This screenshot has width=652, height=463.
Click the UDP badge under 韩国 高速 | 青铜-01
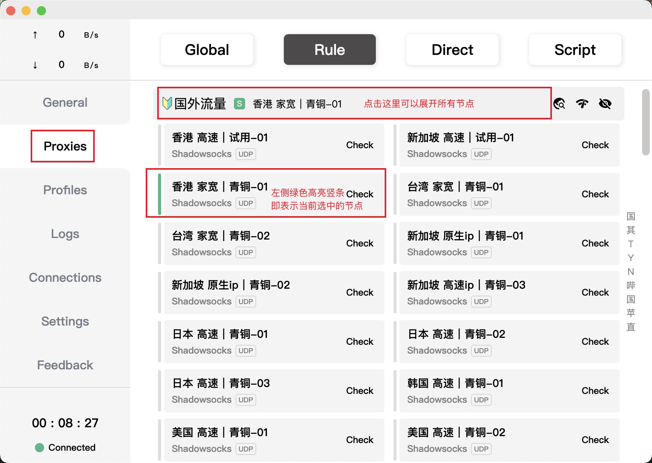coord(481,400)
